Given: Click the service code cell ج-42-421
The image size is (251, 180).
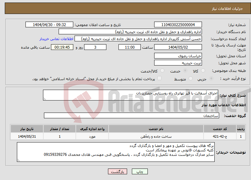Looking at the screenshot, I should coord(220,136).
